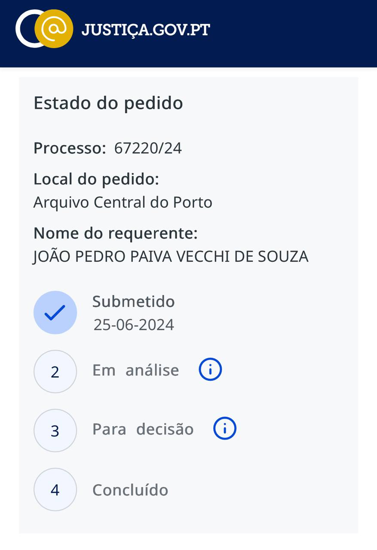
Task: Click the Concluído step label
Action: coord(130,490)
